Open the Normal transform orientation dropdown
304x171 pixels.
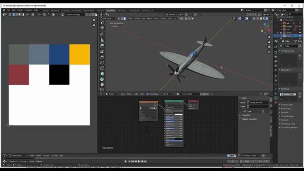pyautogui.click(x=172, y=15)
